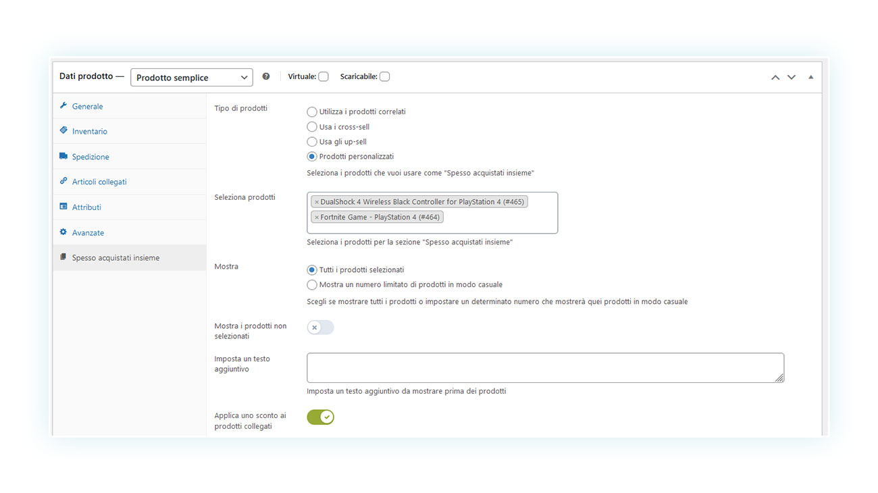Viewport: 878px width, 493px height.
Task: Open the Attributi tab
Action: (130, 207)
